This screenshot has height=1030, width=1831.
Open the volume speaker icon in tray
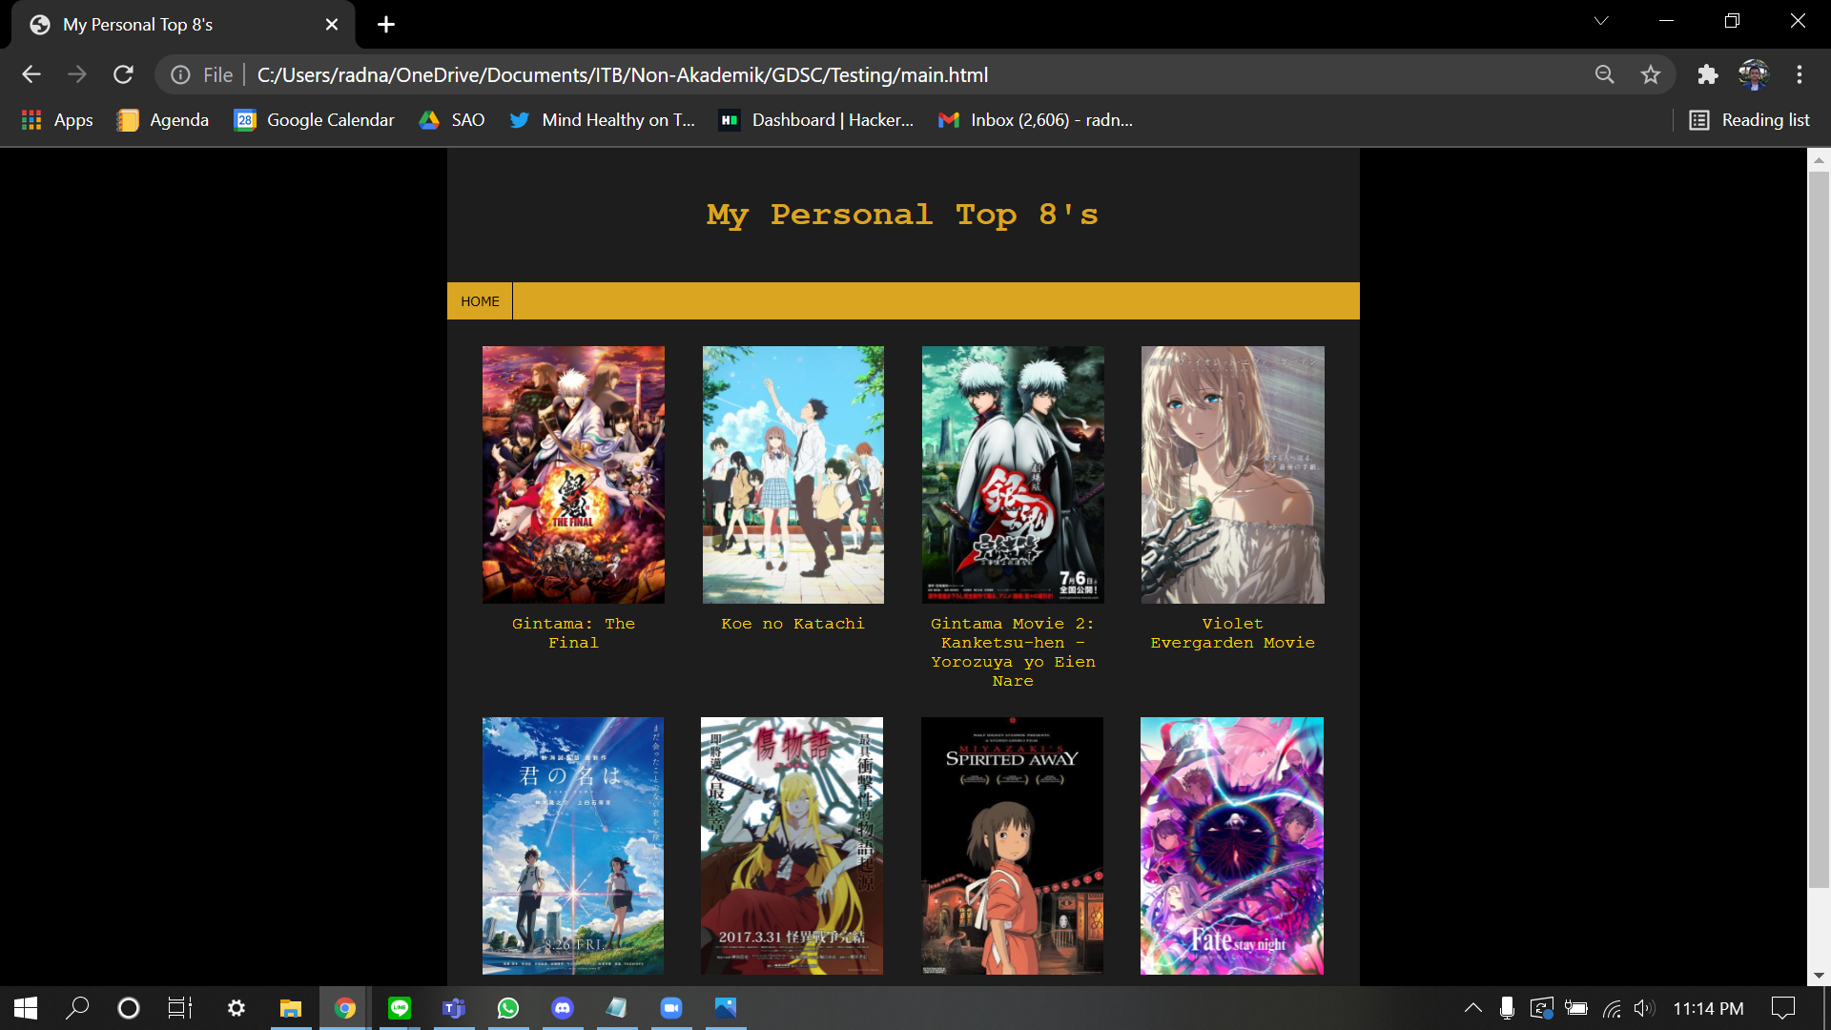(1643, 1008)
